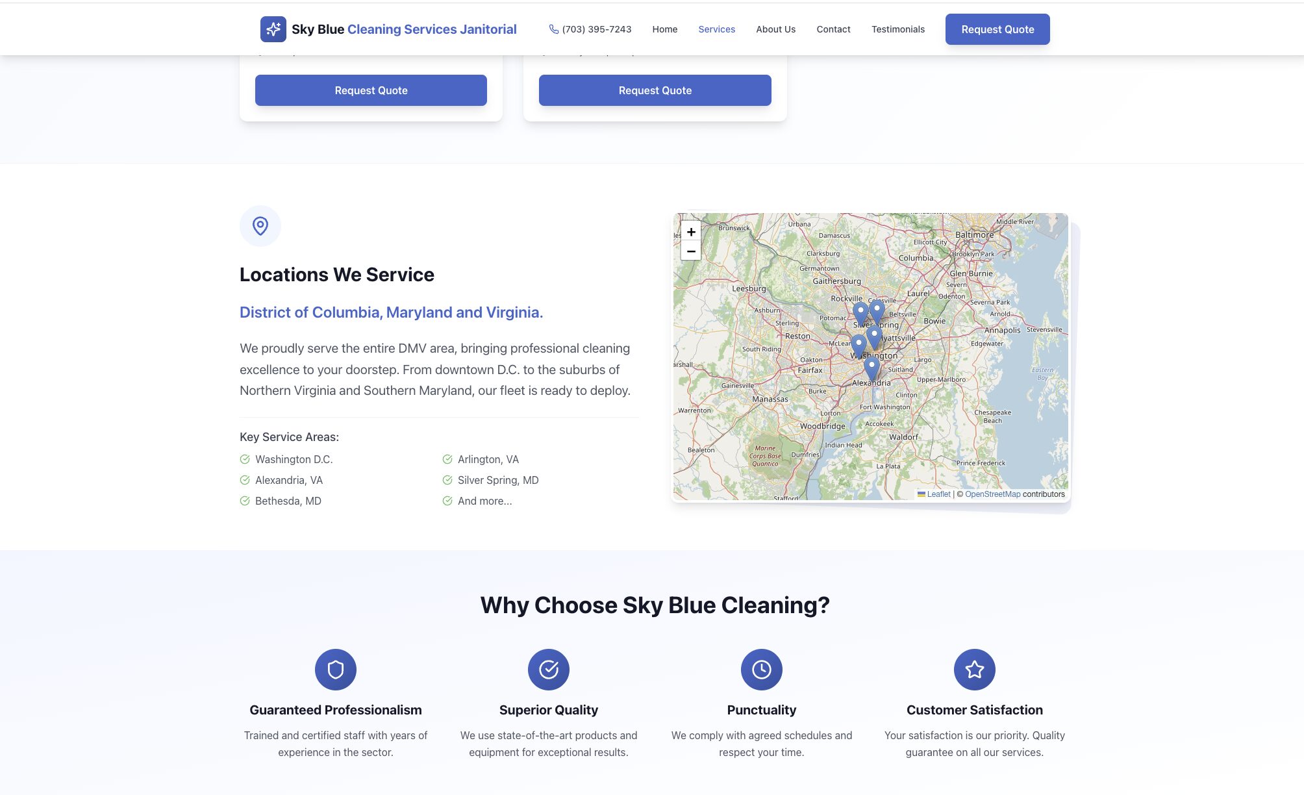The height and width of the screenshot is (795, 1304).
Task: Zoom in the map with plus button
Action: (x=691, y=232)
